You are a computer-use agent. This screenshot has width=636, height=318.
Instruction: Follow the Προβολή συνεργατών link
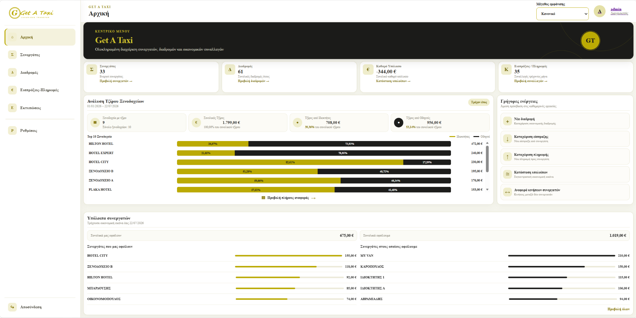(116, 81)
